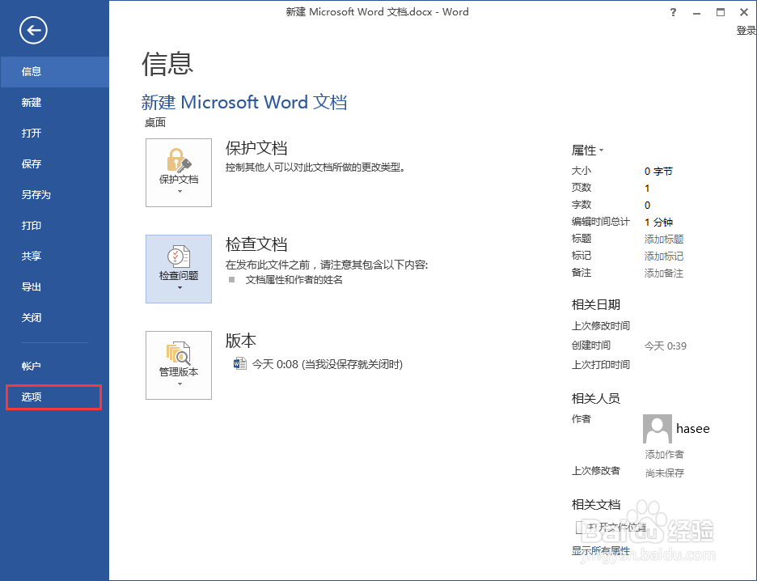The image size is (757, 581).
Task: Select the 信息 tab in sidebar
Action: point(54,71)
